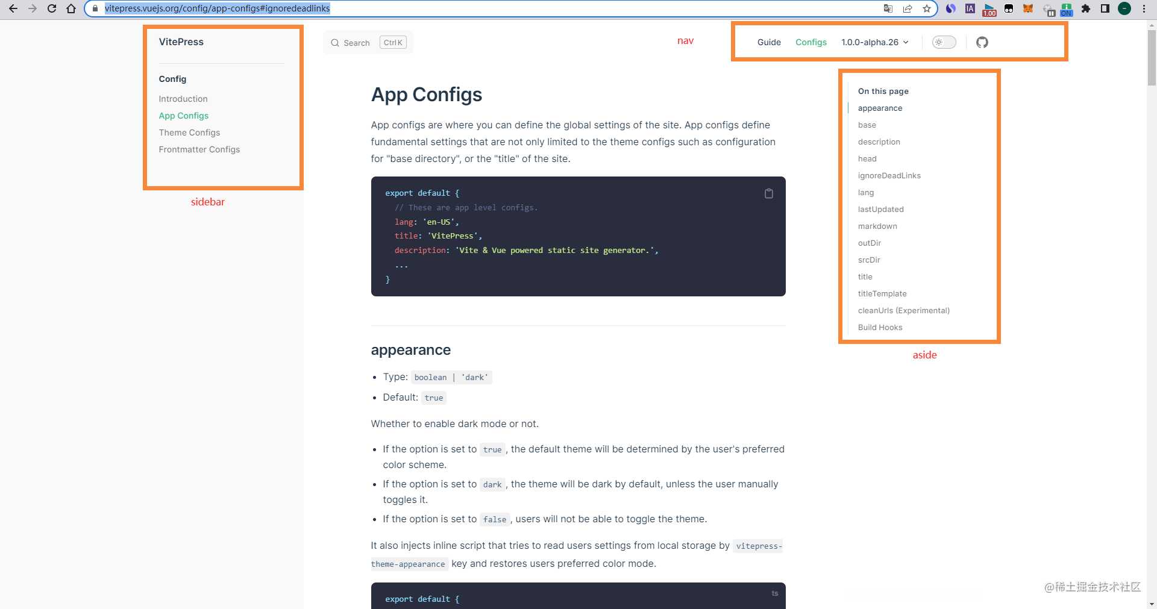
Task: Reload the page with the refresh icon
Action: click(x=52, y=8)
